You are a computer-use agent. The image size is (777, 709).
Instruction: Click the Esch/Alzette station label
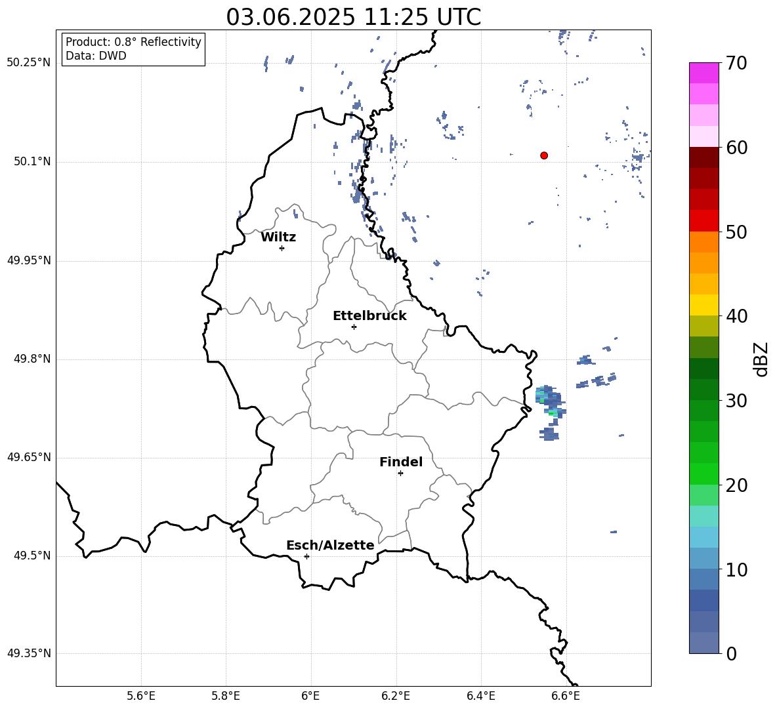coord(330,545)
